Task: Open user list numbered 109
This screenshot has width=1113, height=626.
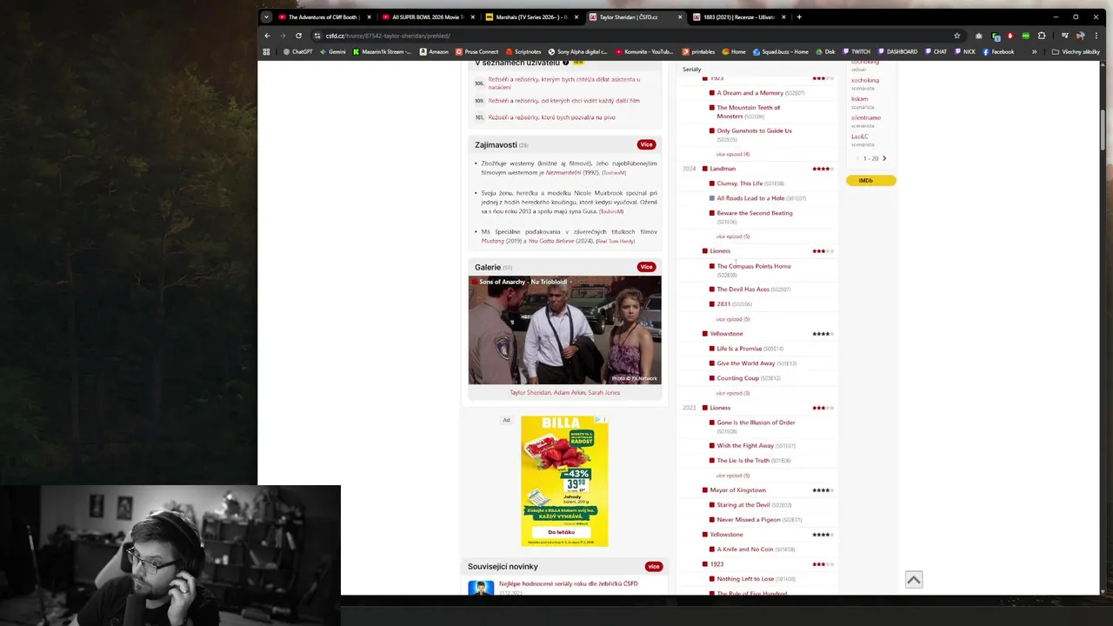Action: pyautogui.click(x=563, y=101)
